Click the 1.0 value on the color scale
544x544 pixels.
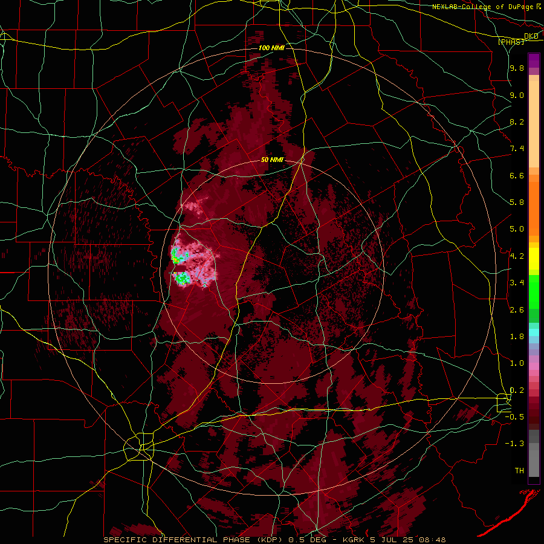click(x=517, y=363)
